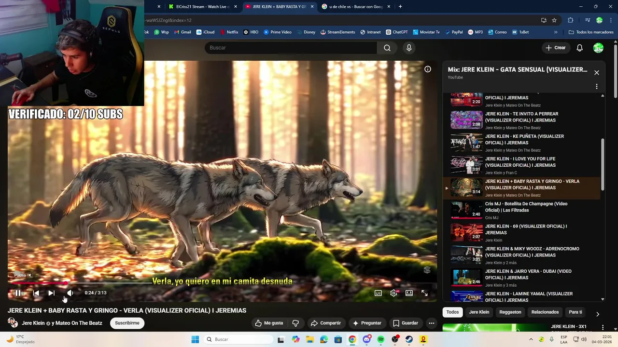Open Spotify from the taskbar
The height and width of the screenshot is (347, 618).
[381, 339]
